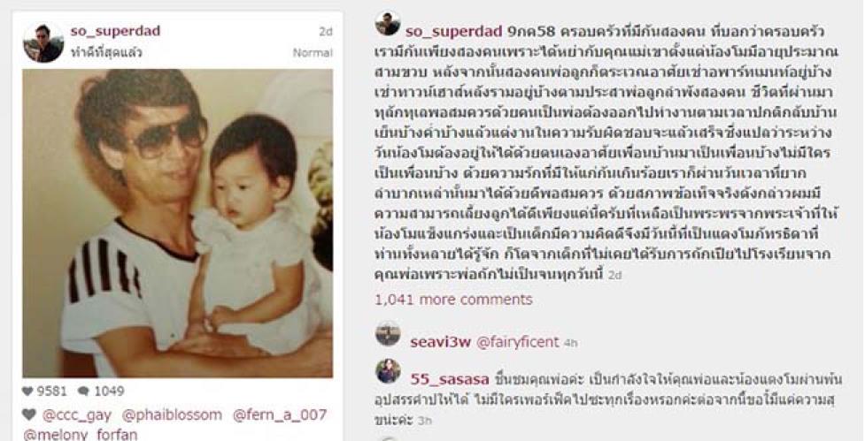Open @ccc_gay liker profile

point(77,415)
